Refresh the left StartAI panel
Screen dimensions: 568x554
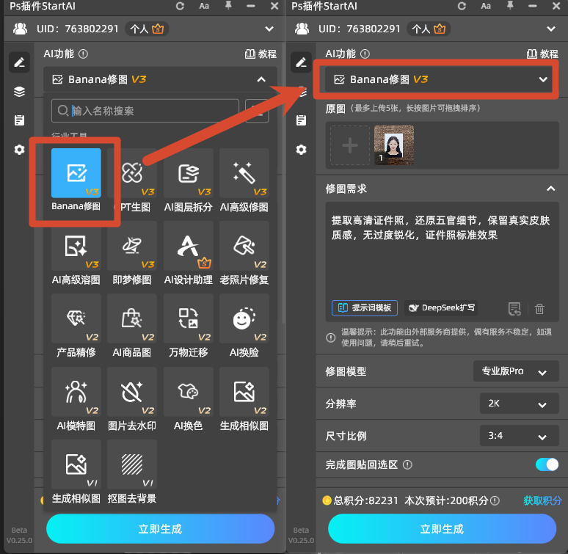tap(180, 6)
